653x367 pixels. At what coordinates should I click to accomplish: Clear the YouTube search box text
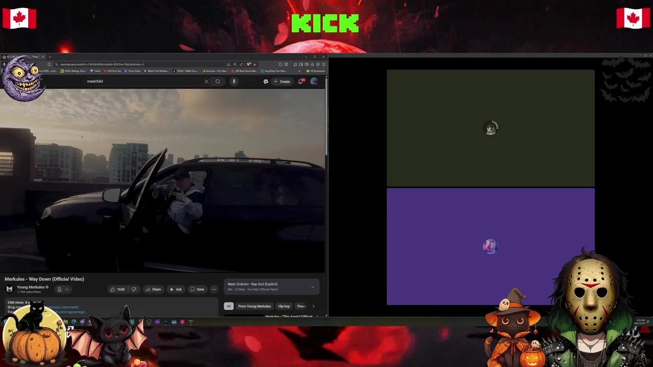coord(206,82)
